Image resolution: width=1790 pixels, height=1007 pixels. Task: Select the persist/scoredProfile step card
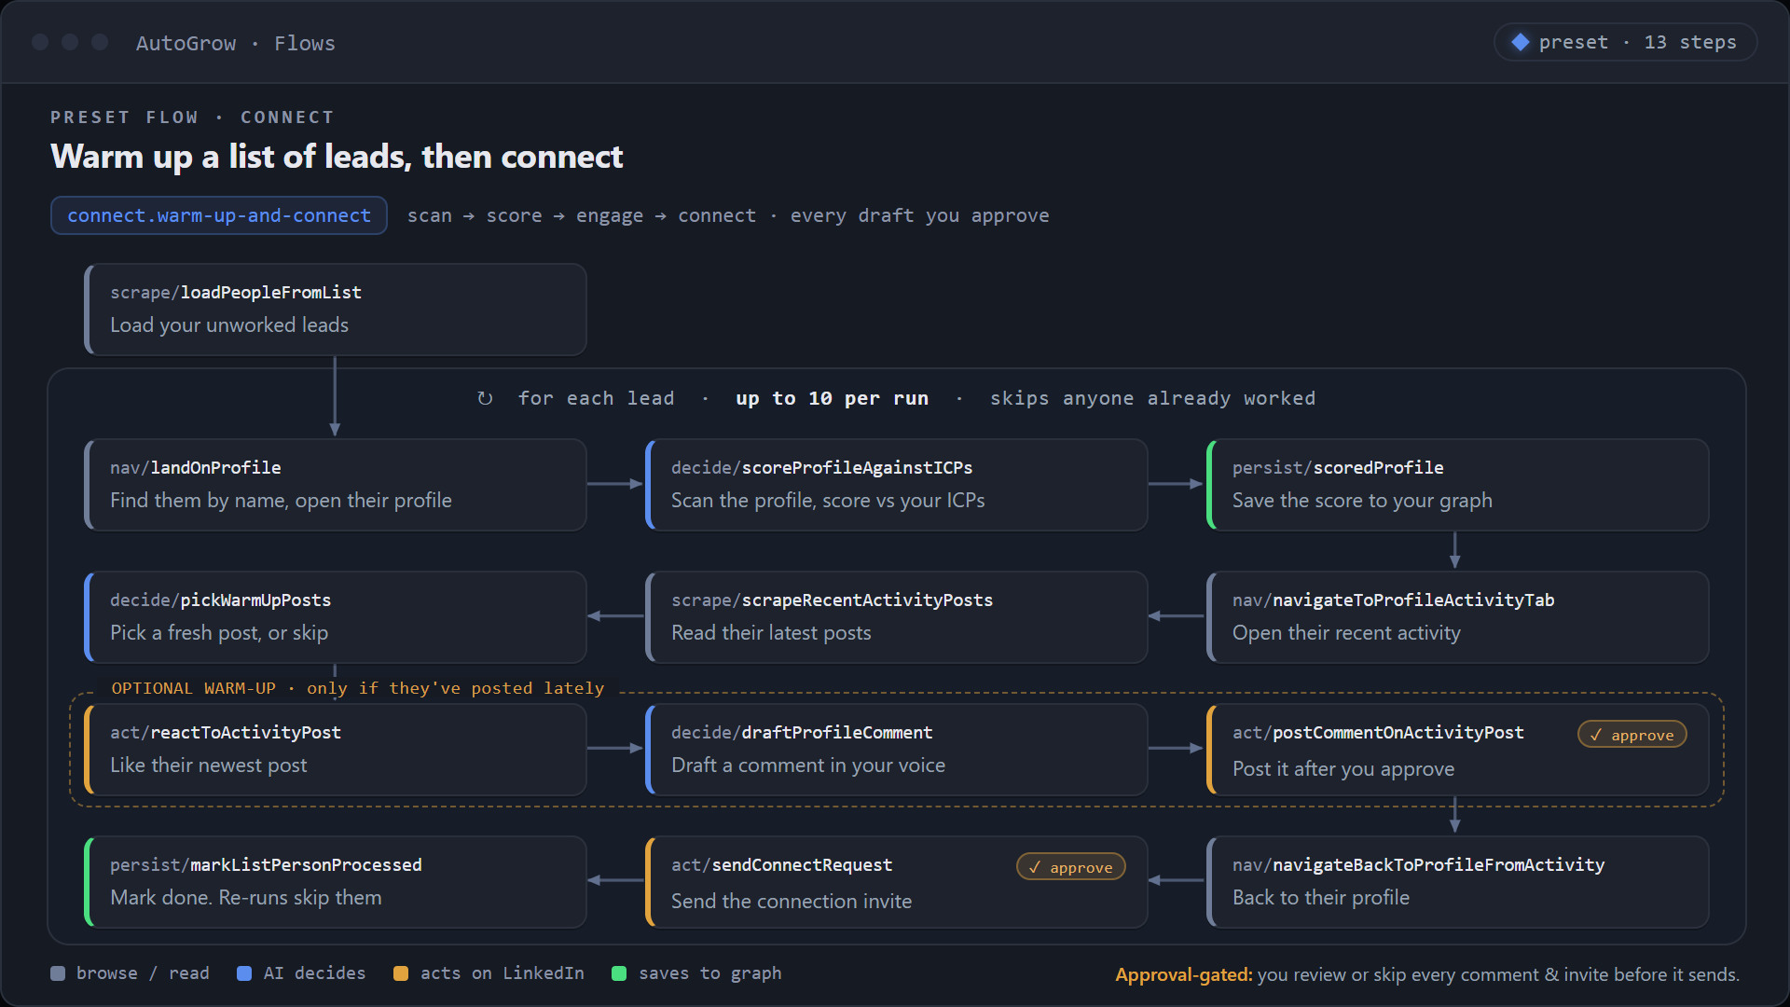1458,485
